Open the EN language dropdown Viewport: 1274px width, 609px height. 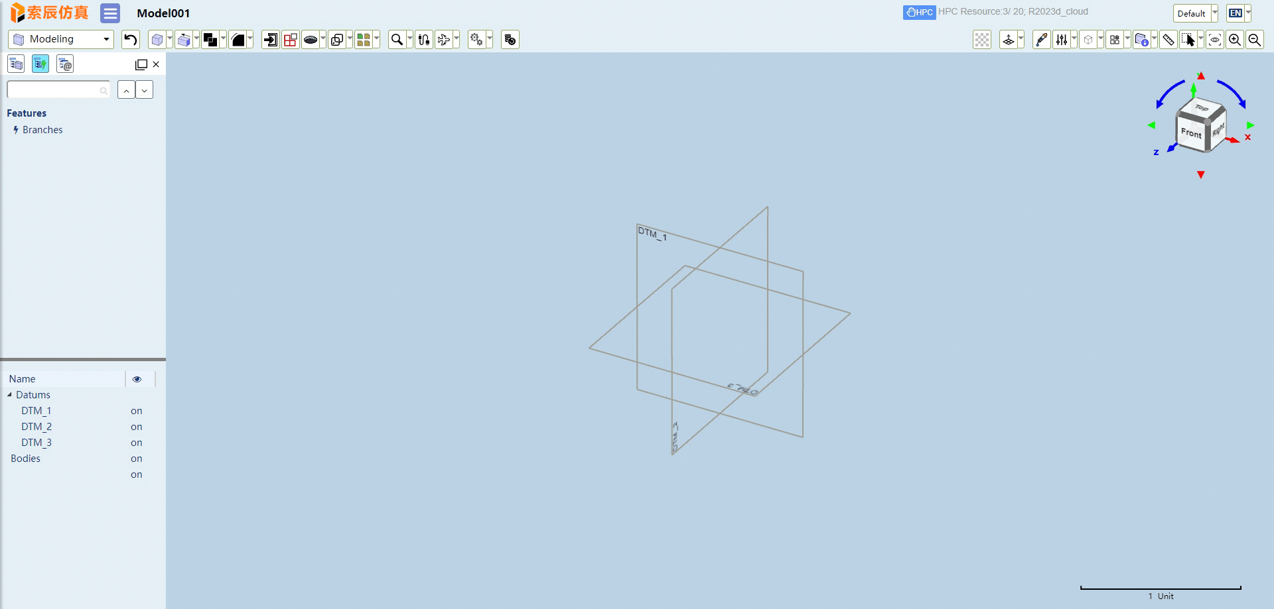[1239, 13]
